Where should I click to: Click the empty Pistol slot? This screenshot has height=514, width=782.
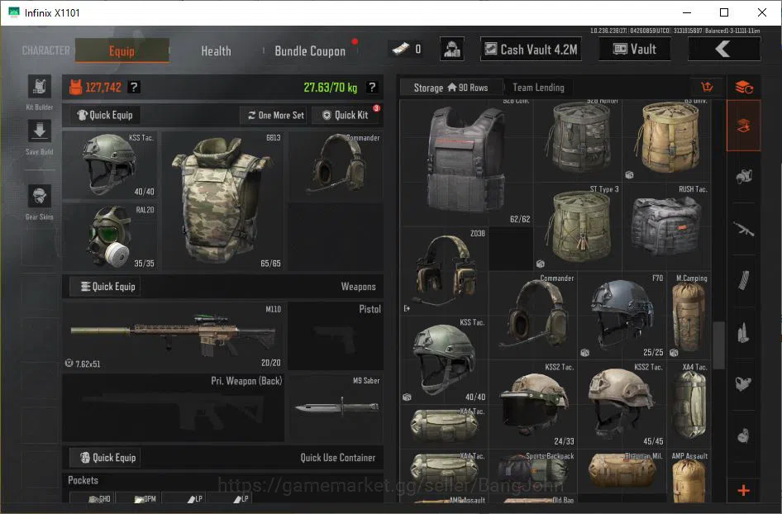click(x=336, y=336)
